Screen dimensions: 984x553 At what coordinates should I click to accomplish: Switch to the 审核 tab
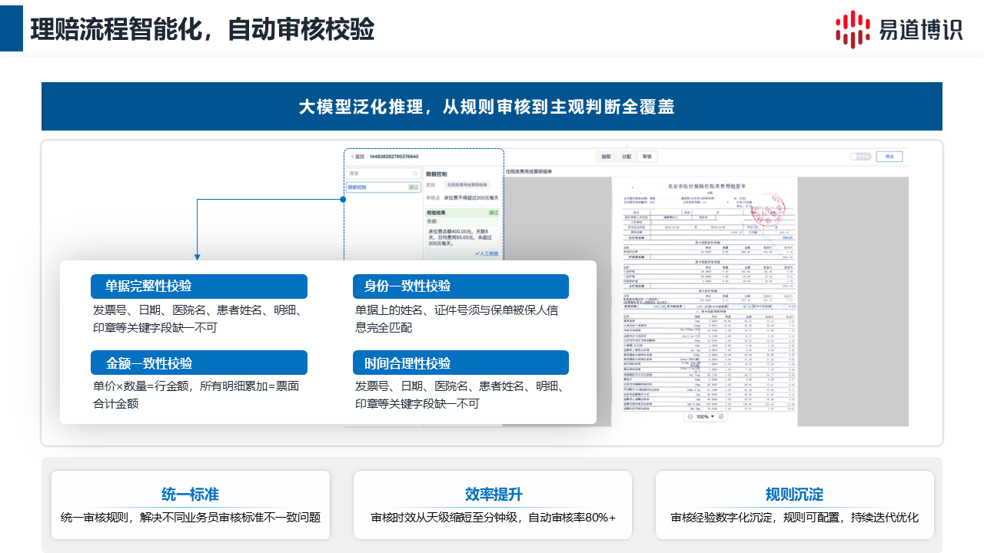647,157
